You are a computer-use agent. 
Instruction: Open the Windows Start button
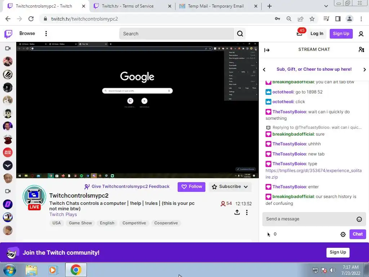tap(9, 270)
